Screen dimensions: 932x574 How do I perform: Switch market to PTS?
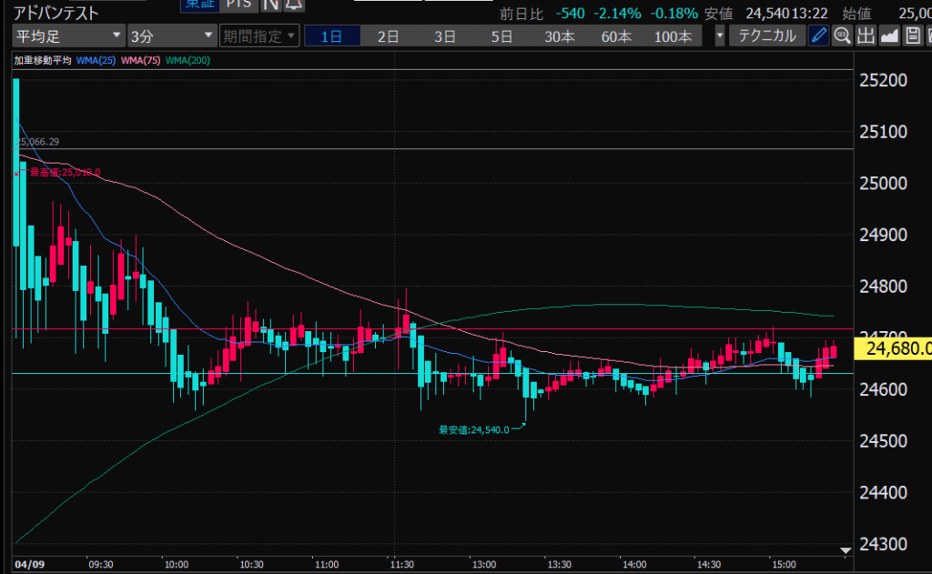[238, 5]
